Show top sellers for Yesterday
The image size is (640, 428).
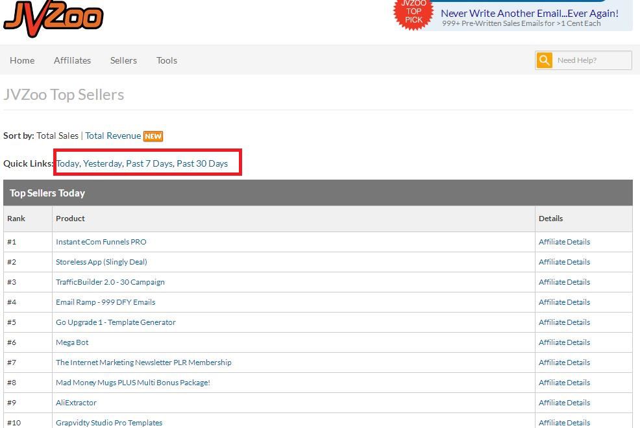click(103, 163)
